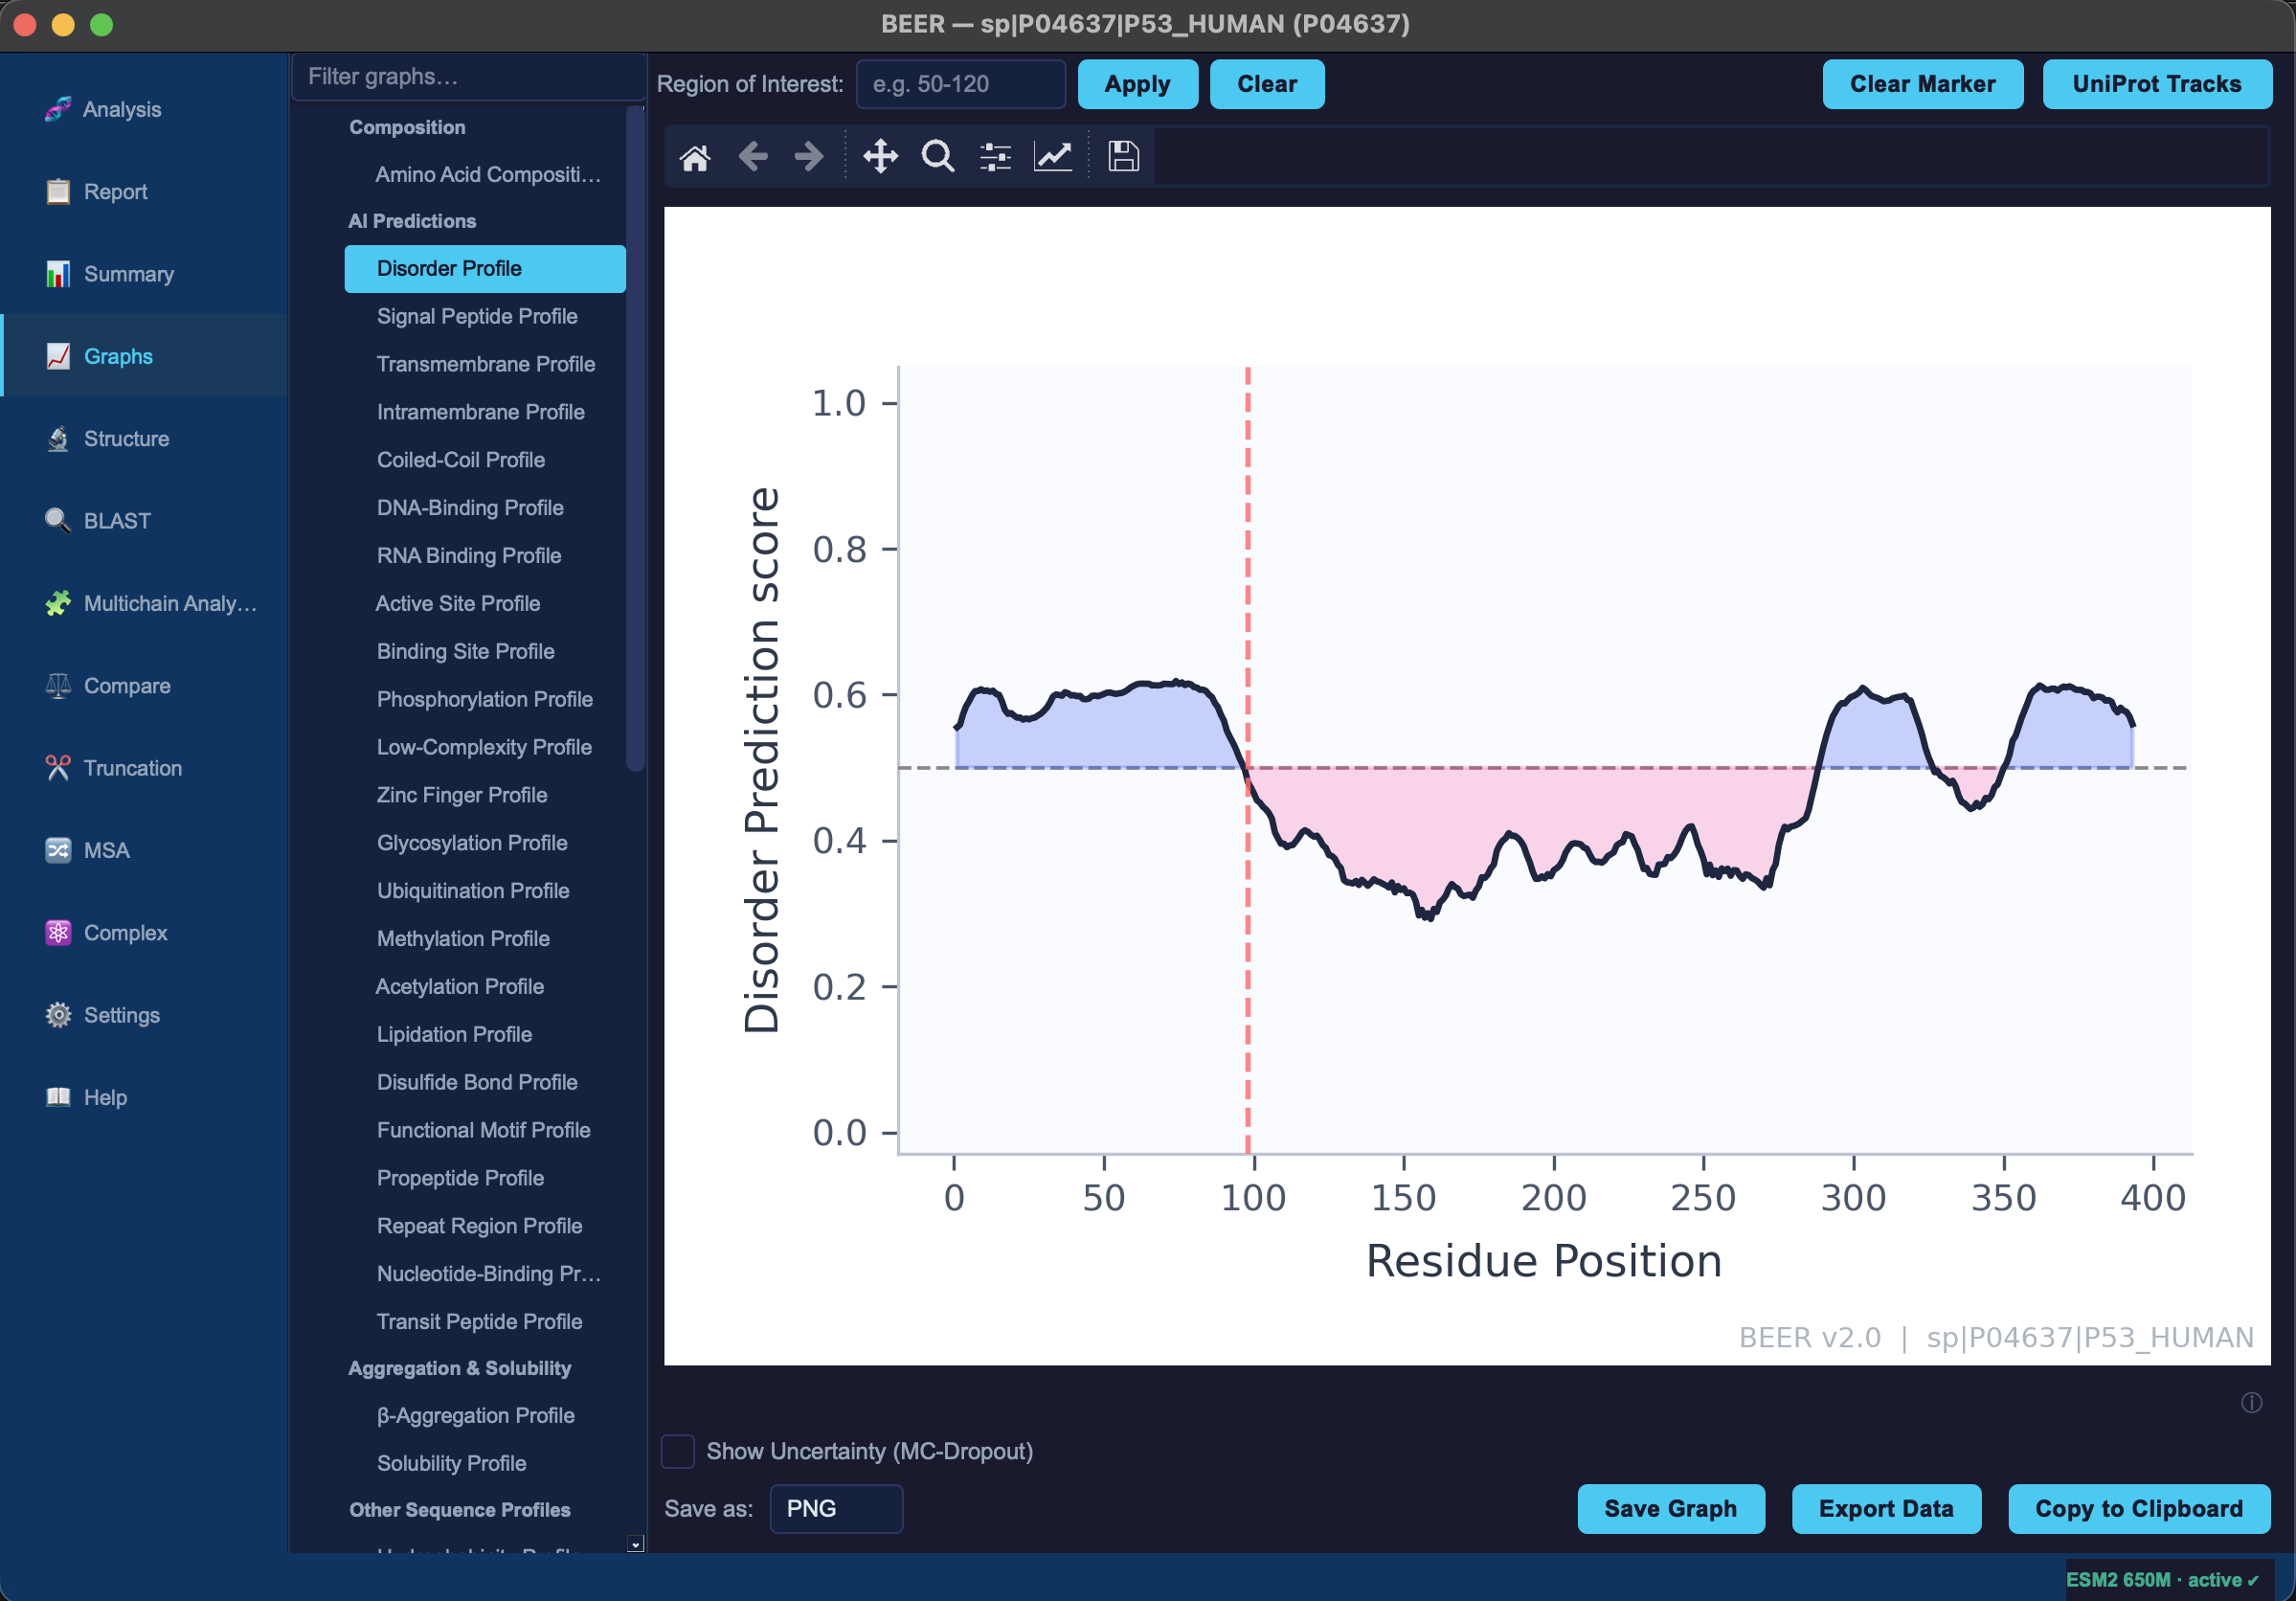Click the Settings gear icon
Screen dimensions: 2296x1601
[58, 1015]
